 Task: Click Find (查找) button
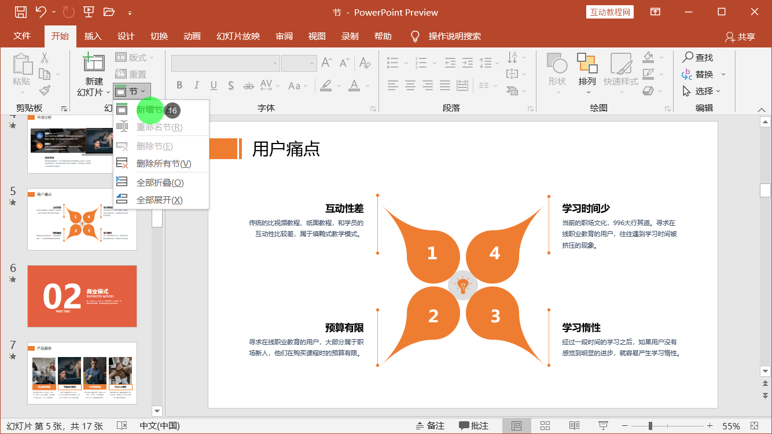pos(697,57)
